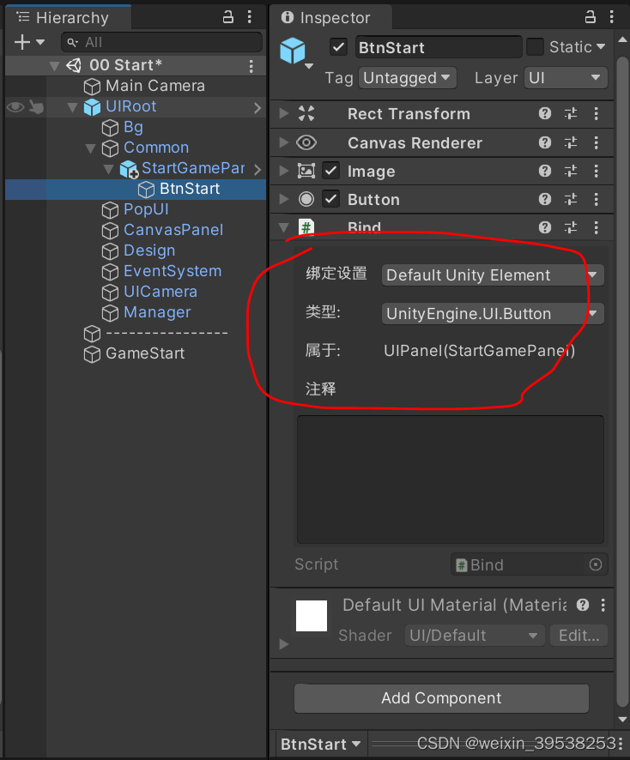Click the Hierarchy search field
Image resolution: width=630 pixels, height=760 pixels.
pos(161,42)
